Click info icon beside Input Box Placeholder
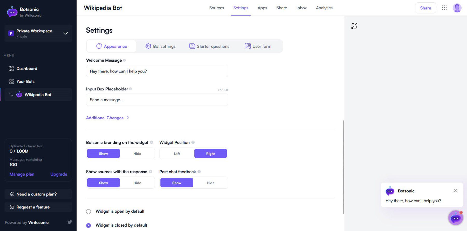467x231 pixels. (131, 89)
